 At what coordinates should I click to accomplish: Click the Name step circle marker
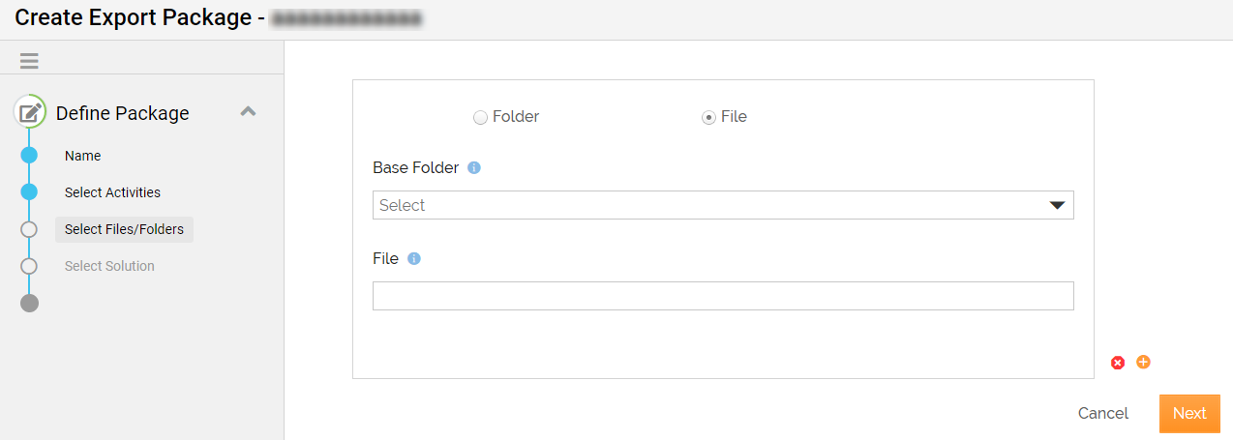pyautogui.click(x=29, y=155)
